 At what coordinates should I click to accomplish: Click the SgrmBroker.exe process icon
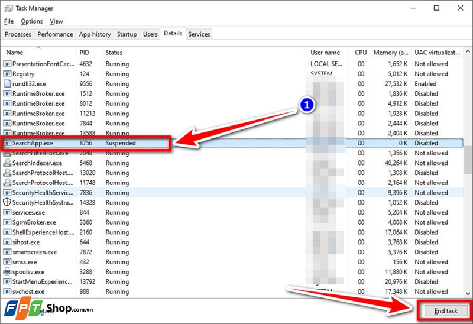[7, 222]
